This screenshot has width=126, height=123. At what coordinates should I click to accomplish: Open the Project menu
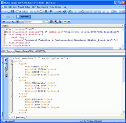point(21,7)
